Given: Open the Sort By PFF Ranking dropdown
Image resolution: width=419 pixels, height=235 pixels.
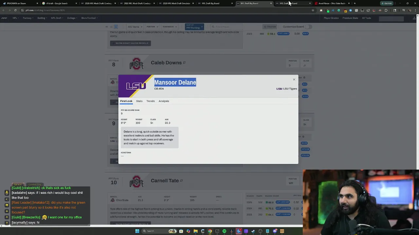Looking at the screenshot, I should point(194,27).
